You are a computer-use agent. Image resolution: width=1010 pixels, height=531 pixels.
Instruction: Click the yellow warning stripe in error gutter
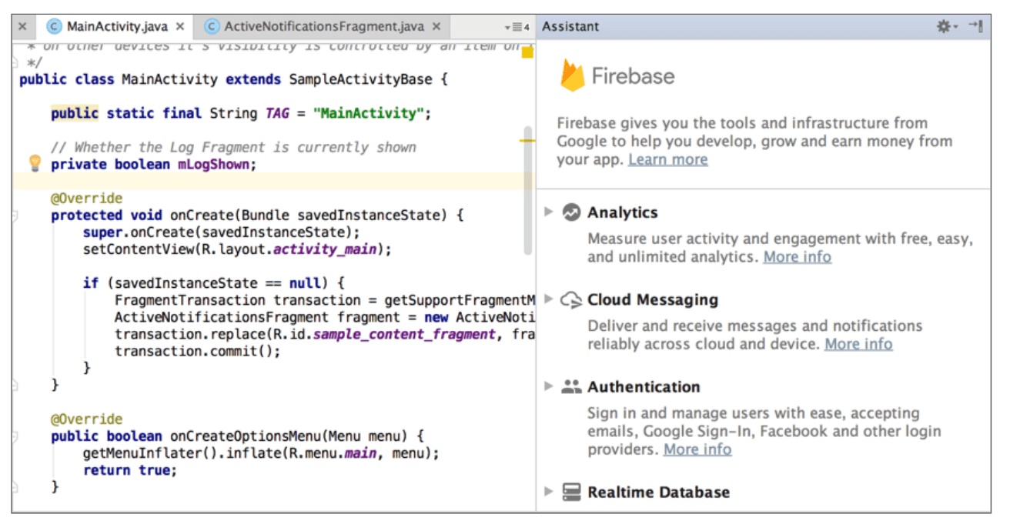(527, 141)
